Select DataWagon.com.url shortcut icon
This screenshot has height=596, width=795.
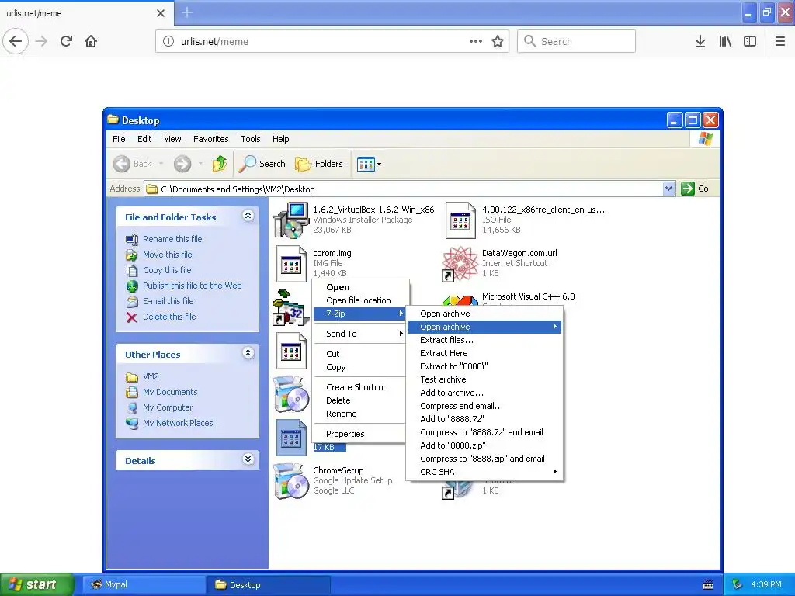coord(460,264)
